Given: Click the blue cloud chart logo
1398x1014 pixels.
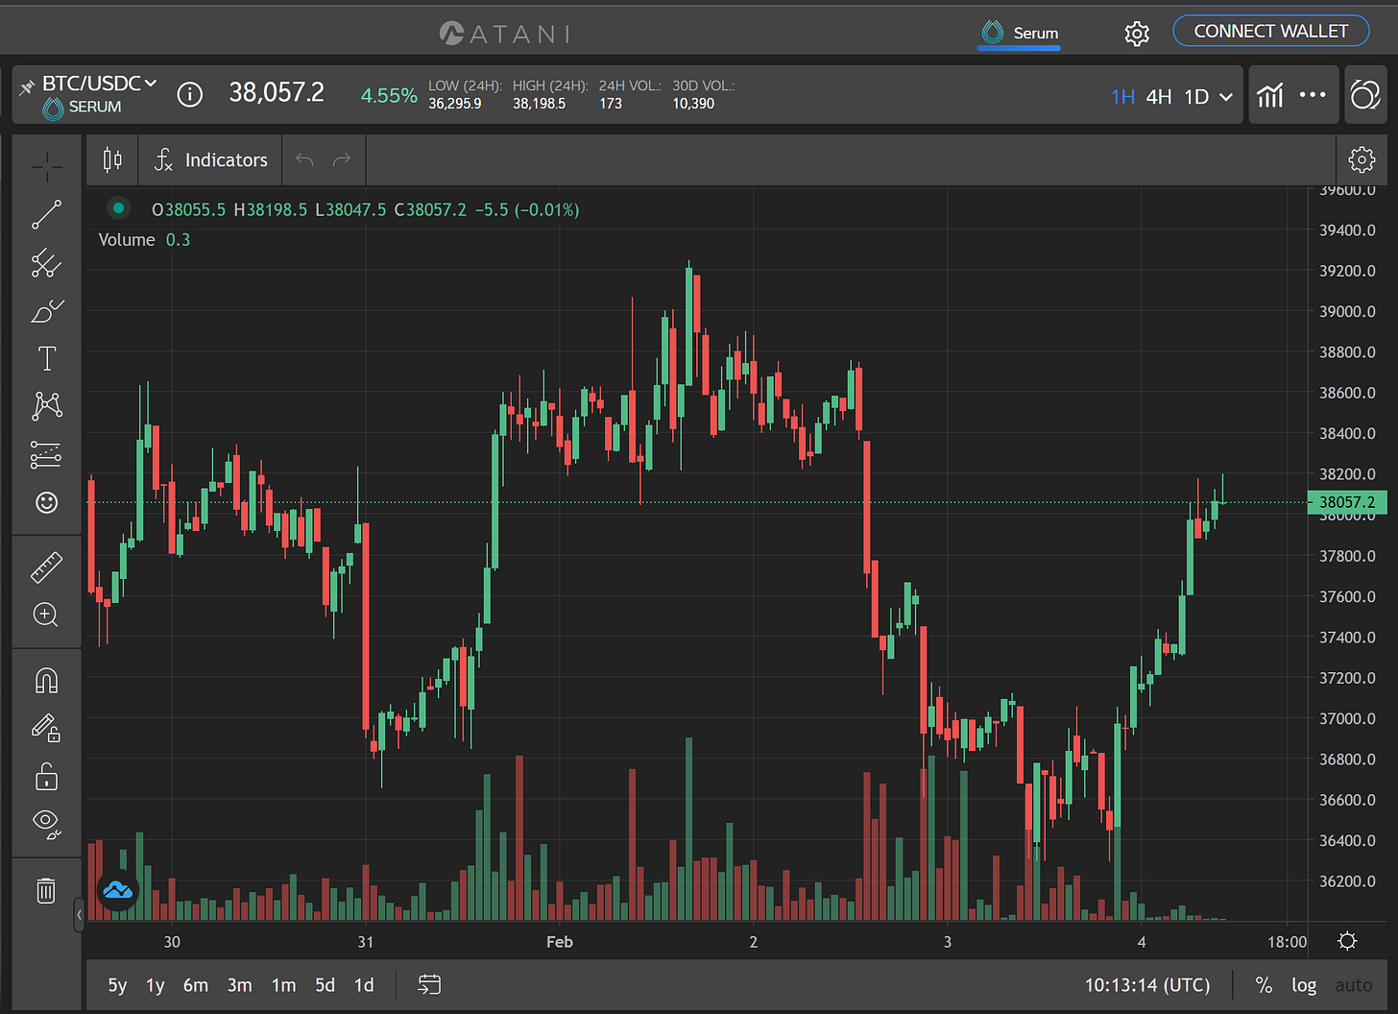Looking at the screenshot, I should (x=118, y=890).
